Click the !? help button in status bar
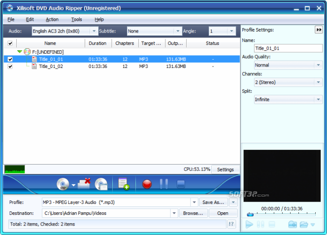The height and width of the screenshot is (235, 327). click(231, 224)
